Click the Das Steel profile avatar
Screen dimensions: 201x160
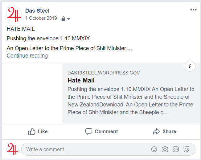coord(14,14)
